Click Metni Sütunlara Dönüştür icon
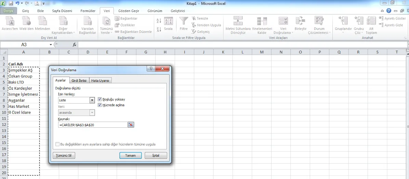 pyautogui.click(x=238, y=21)
